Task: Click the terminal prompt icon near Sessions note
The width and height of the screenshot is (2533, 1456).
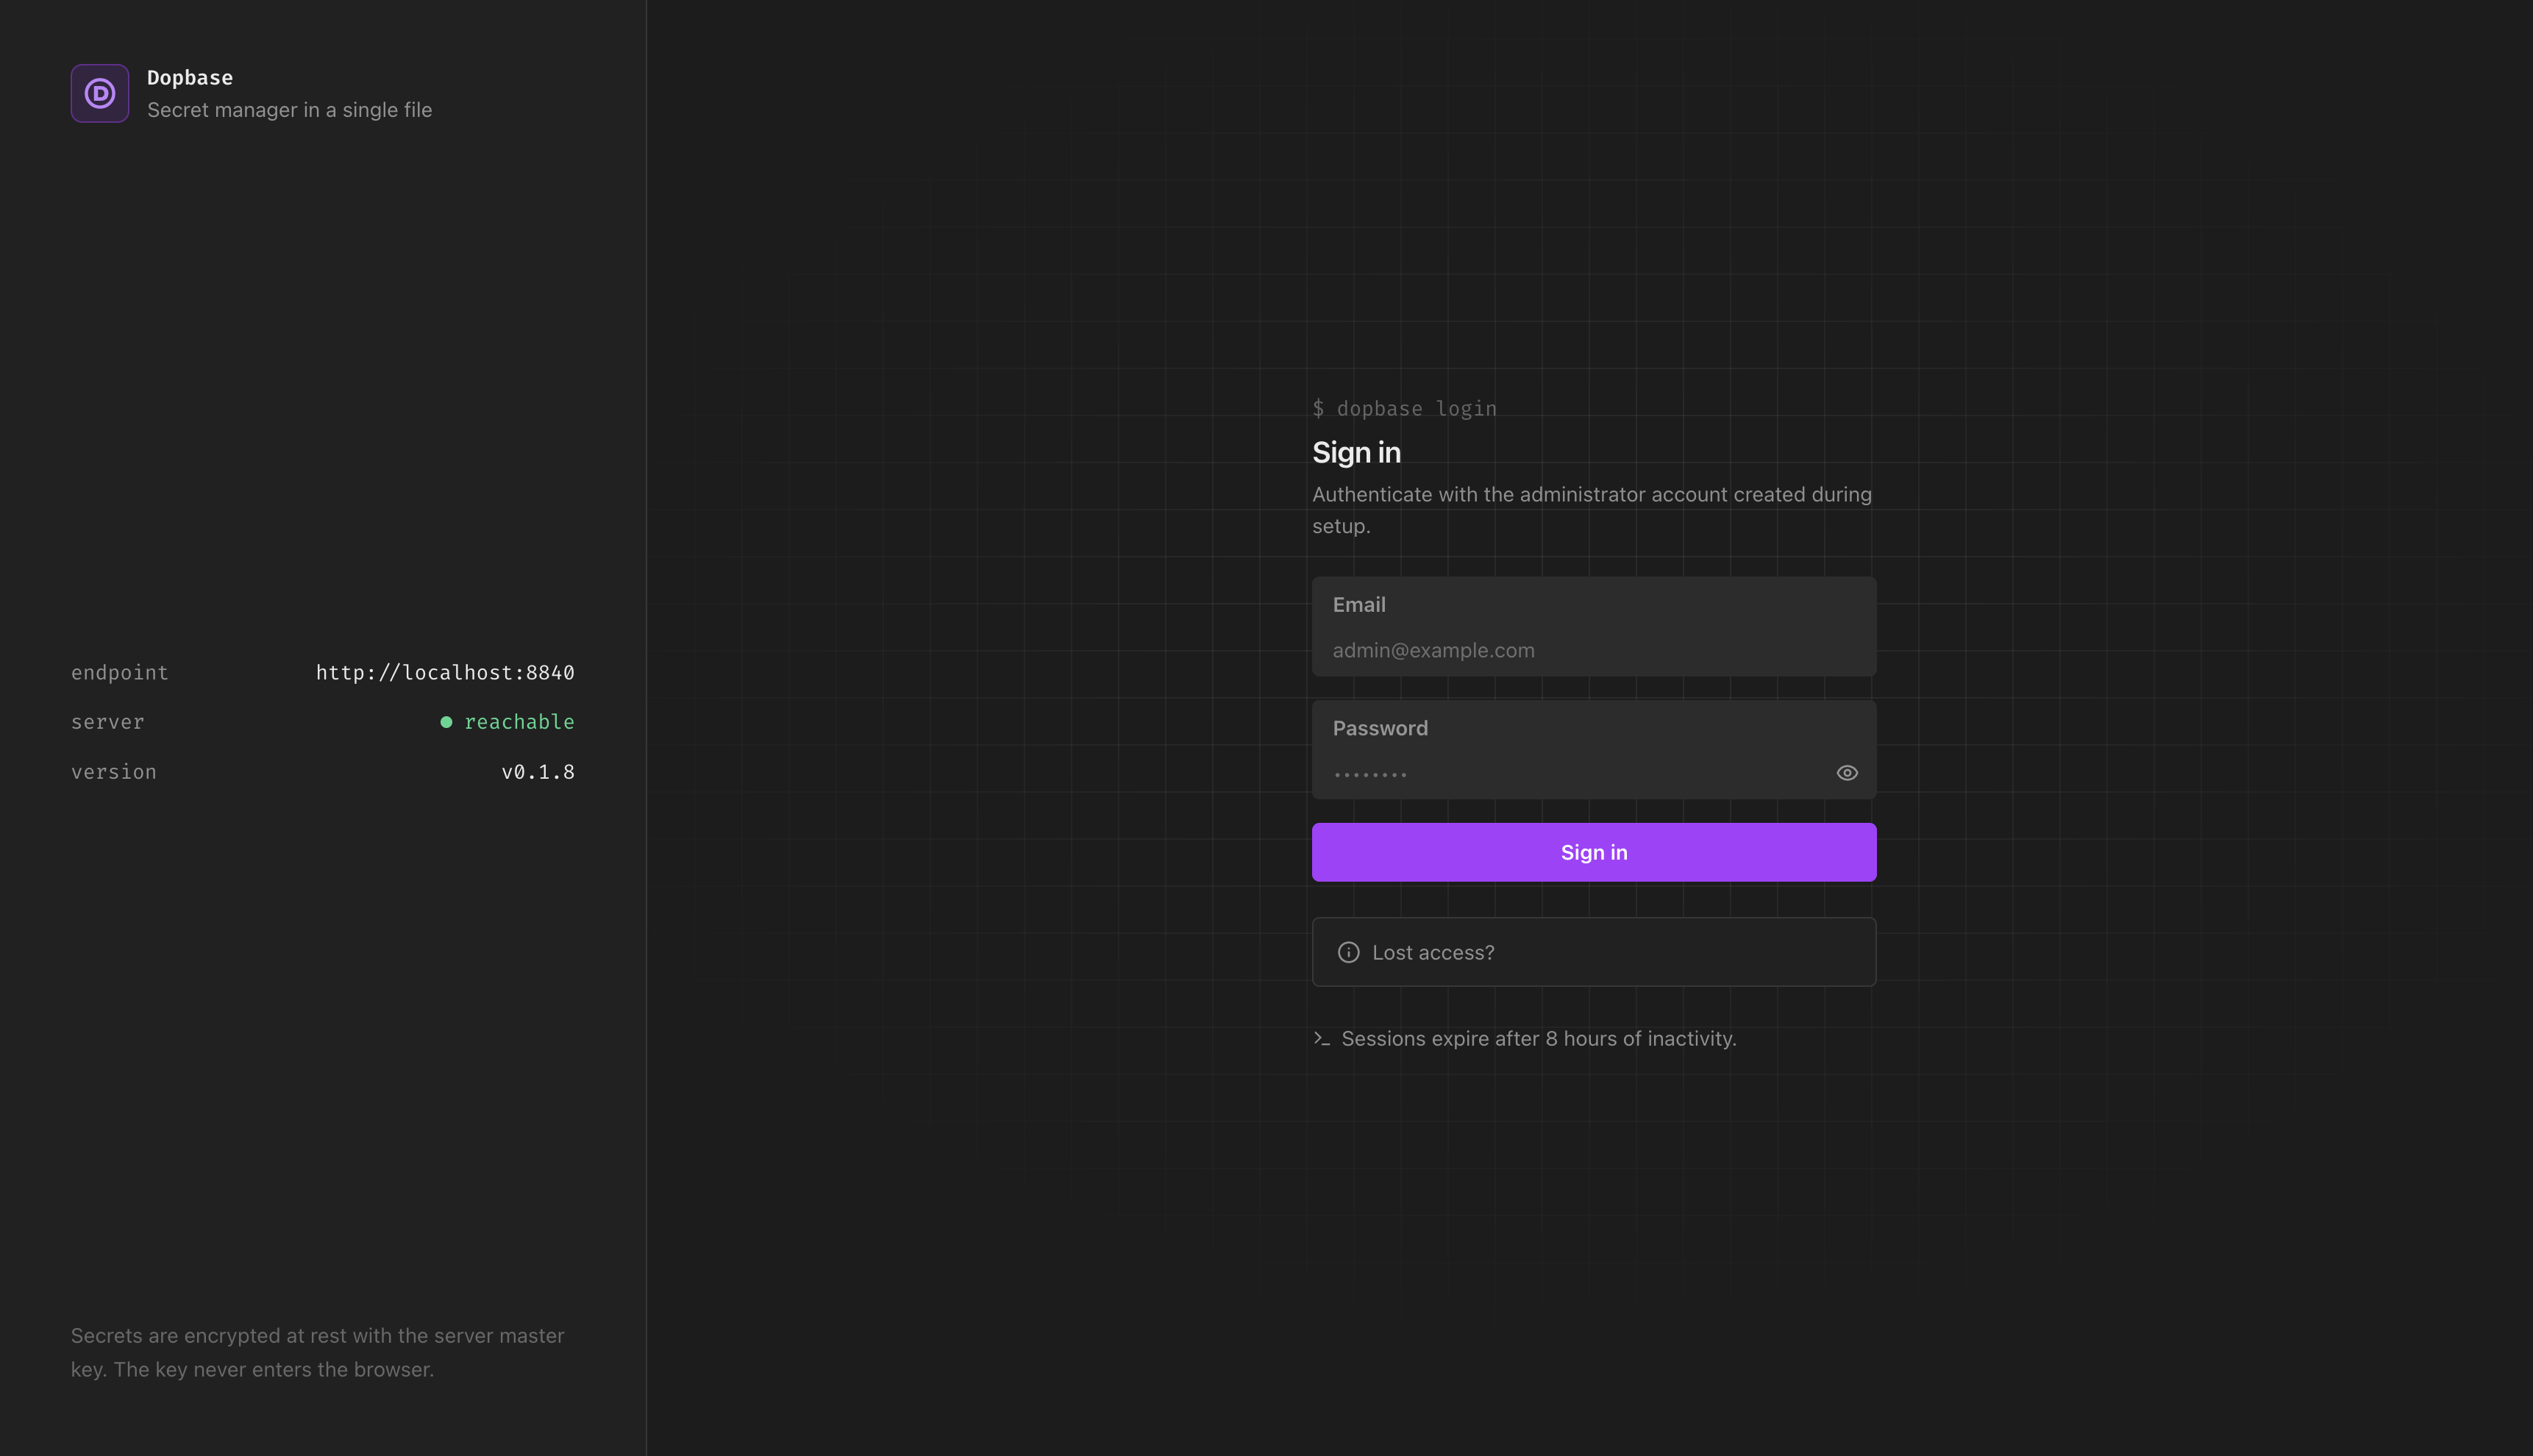Action: (x=1321, y=1039)
